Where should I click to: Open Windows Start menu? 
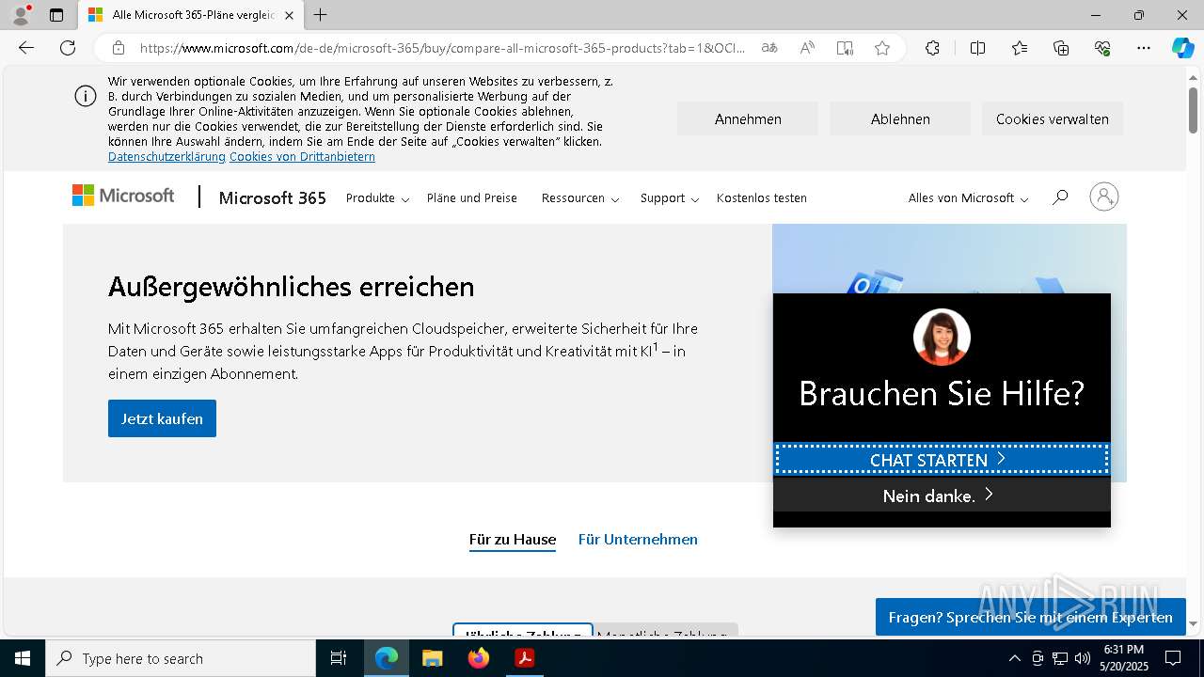click(23, 658)
